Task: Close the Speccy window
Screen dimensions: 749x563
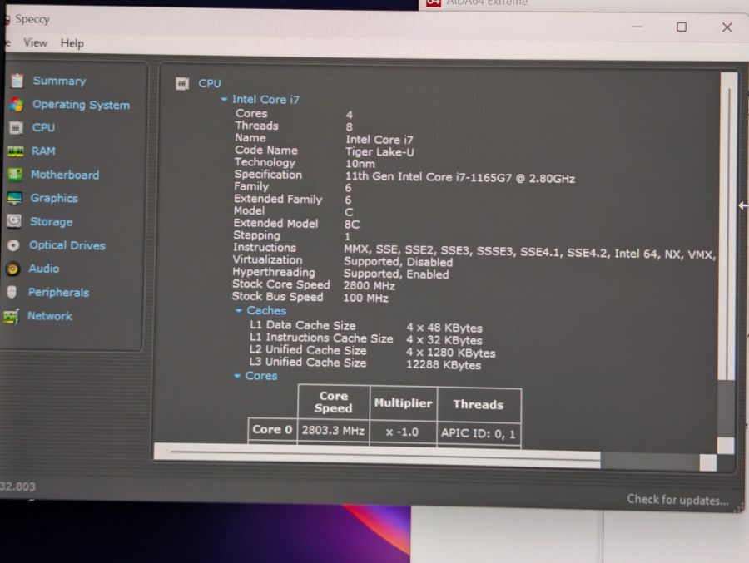Action: [727, 27]
